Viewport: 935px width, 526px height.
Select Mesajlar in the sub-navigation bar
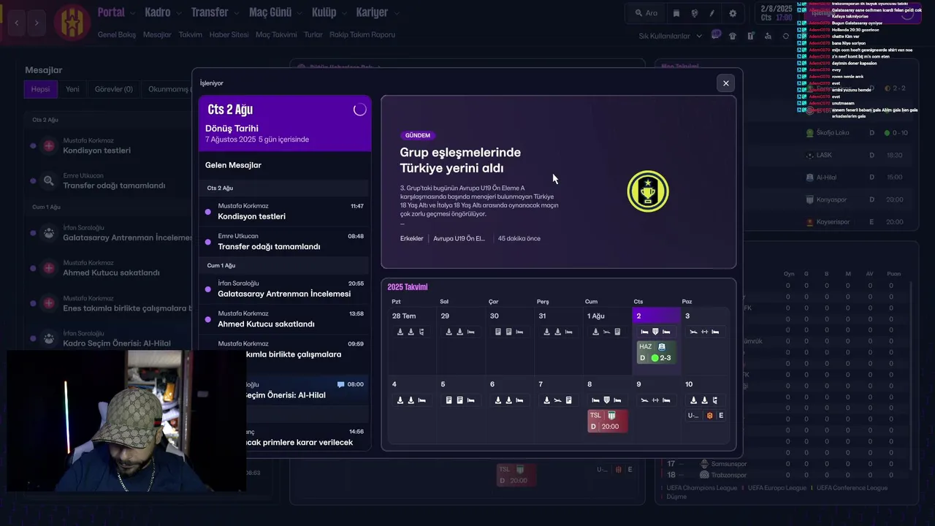[x=157, y=34]
